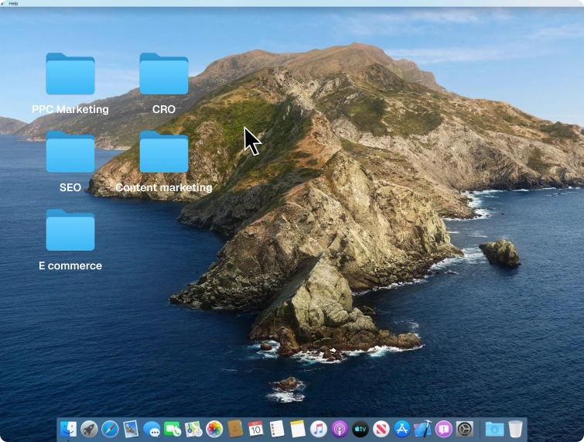This screenshot has height=442, width=584.
Task: Open Feedback Assistant purple icon
Action: (443, 429)
